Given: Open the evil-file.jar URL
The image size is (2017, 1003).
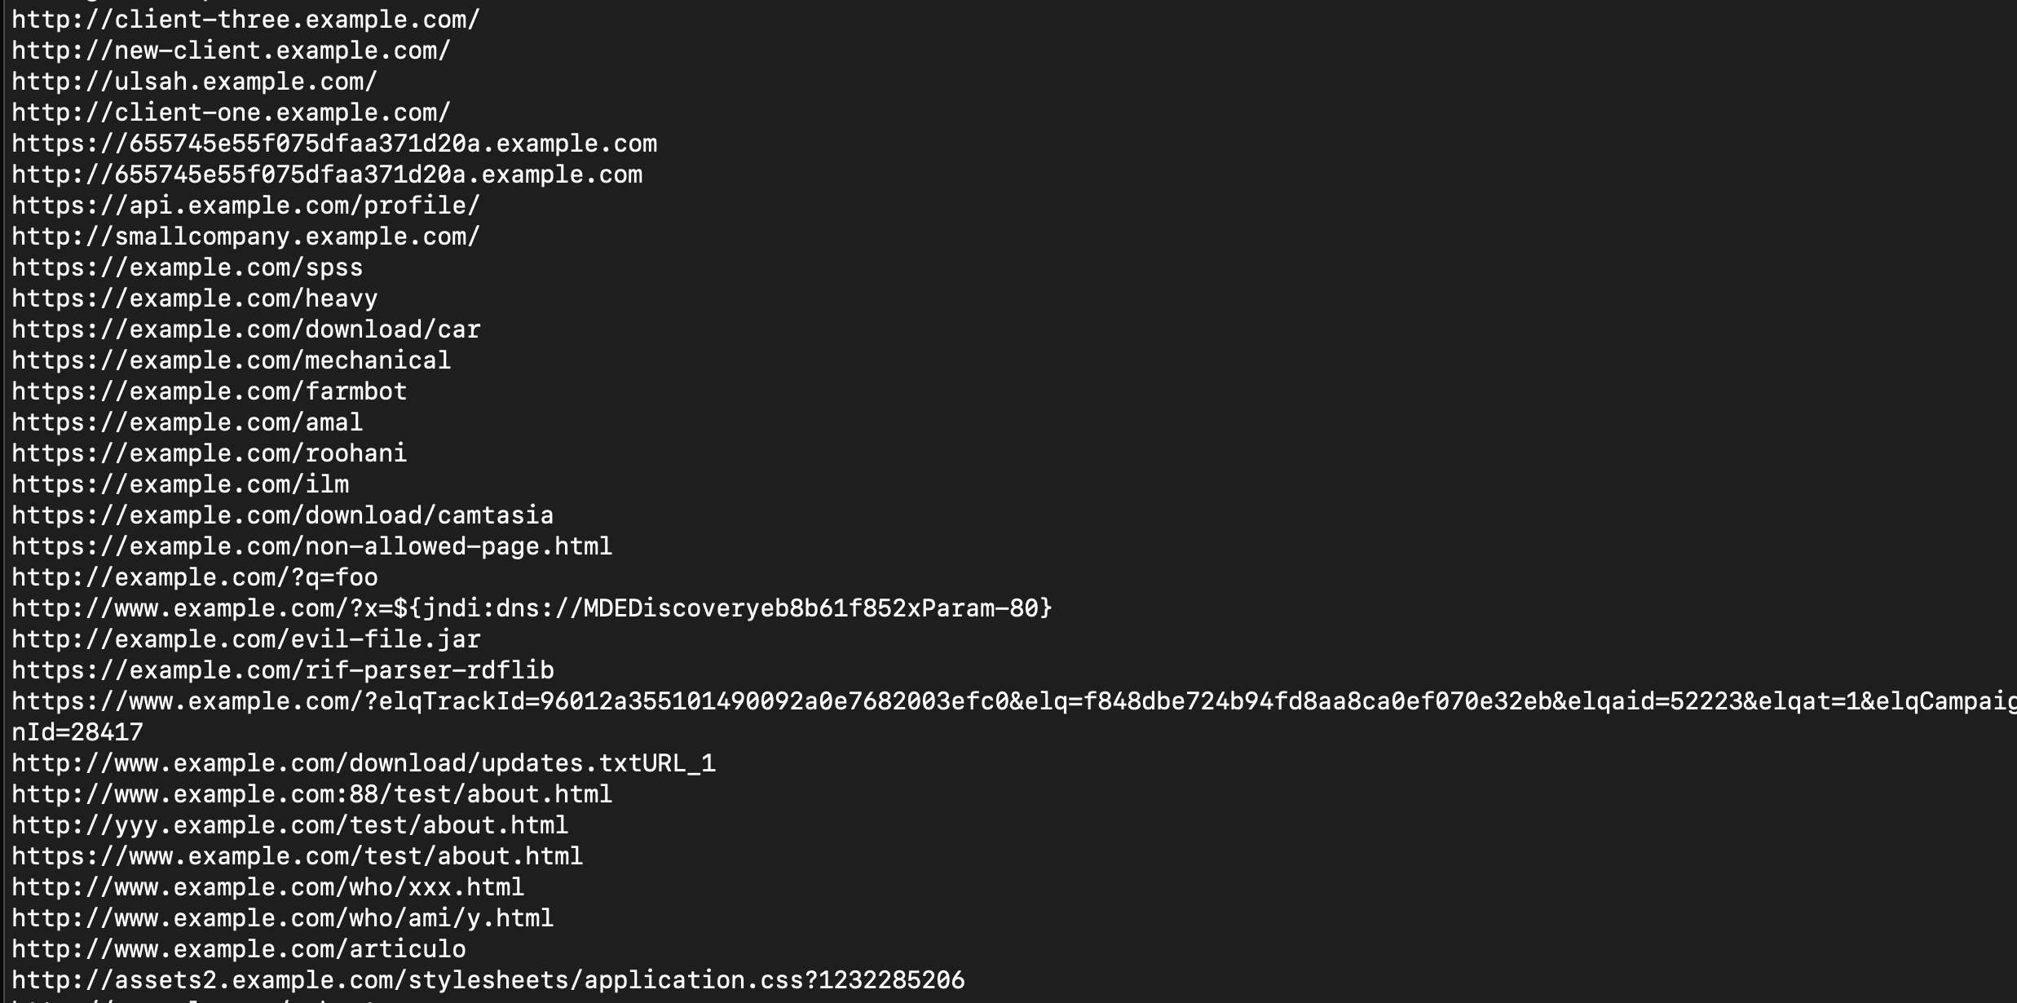Looking at the screenshot, I should coord(245,639).
